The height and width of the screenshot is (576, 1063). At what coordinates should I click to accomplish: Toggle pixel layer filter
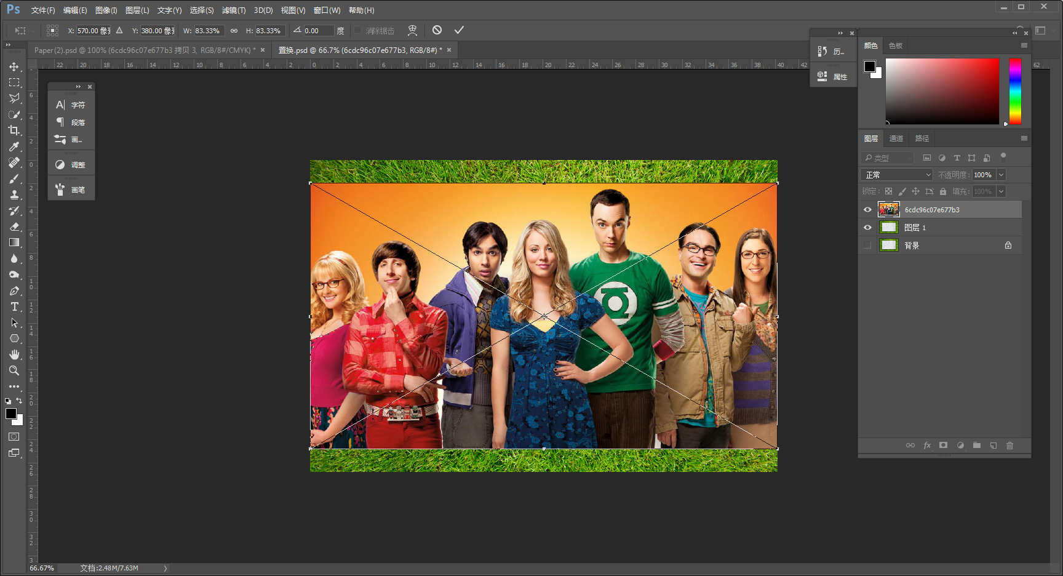(927, 158)
